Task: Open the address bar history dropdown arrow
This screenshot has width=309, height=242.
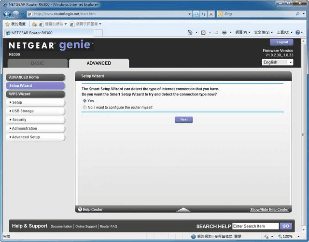Action: point(189,14)
